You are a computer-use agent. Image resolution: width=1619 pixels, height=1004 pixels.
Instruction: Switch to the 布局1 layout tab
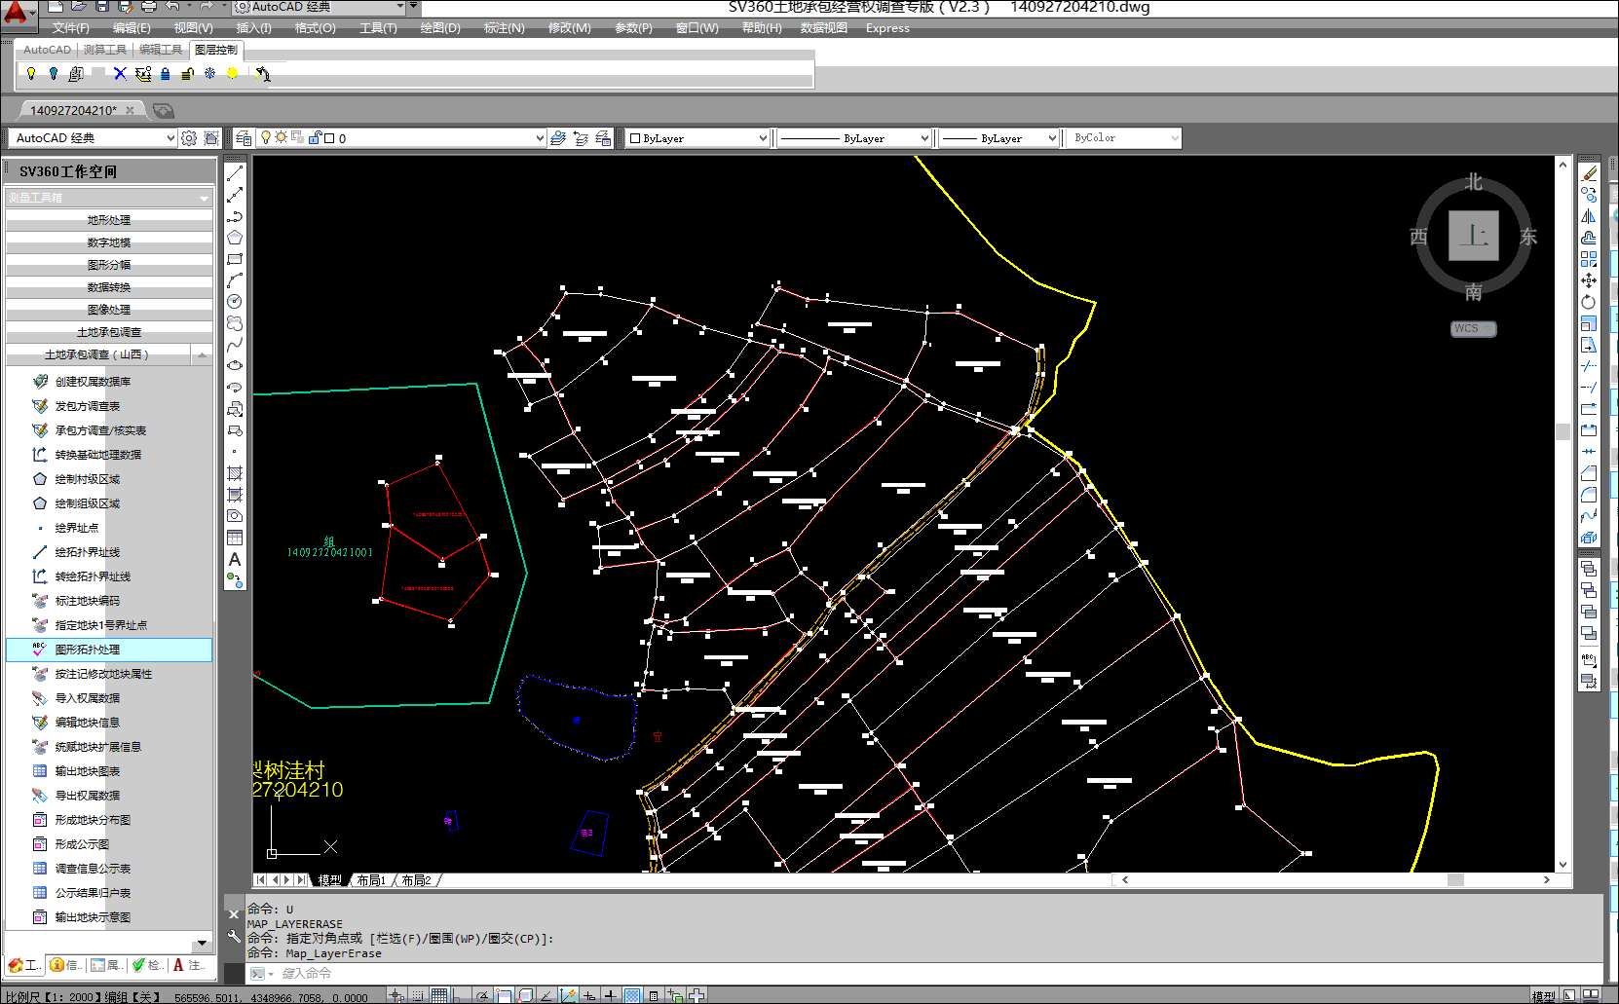371,880
